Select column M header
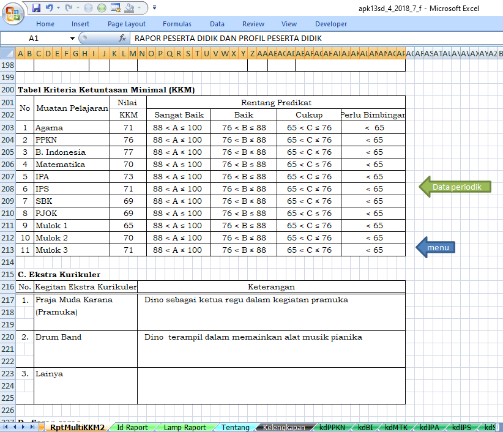 tap(133, 54)
